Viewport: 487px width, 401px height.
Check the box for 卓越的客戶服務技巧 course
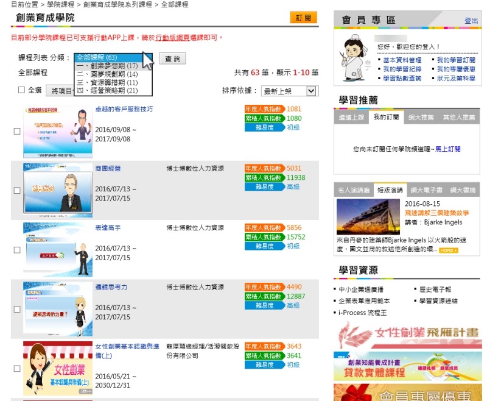point(17,131)
